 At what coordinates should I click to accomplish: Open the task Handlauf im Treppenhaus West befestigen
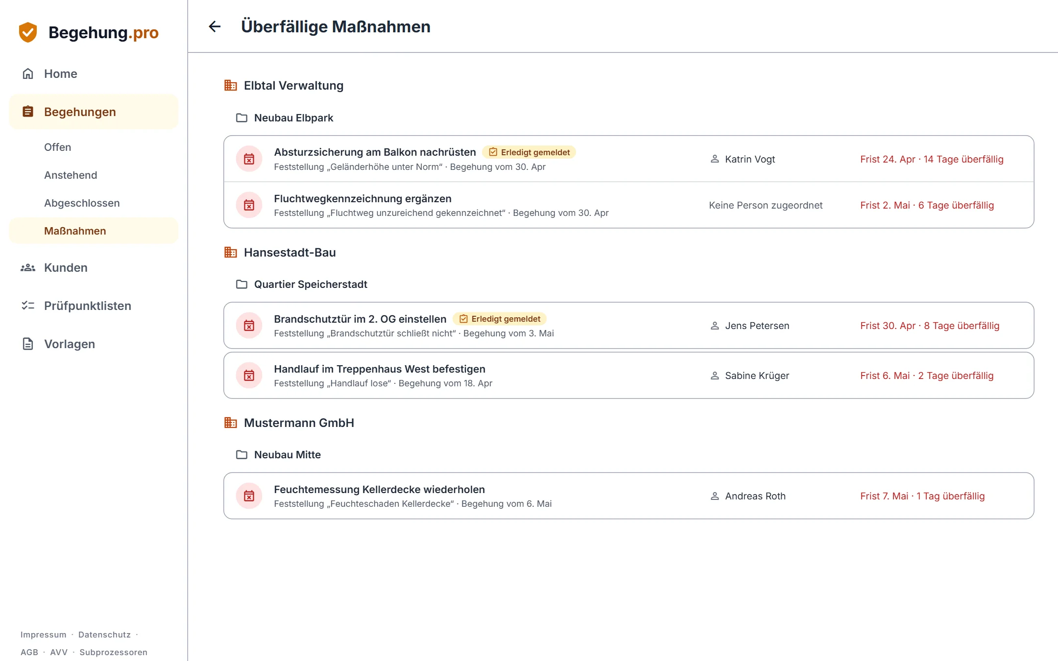(x=629, y=376)
